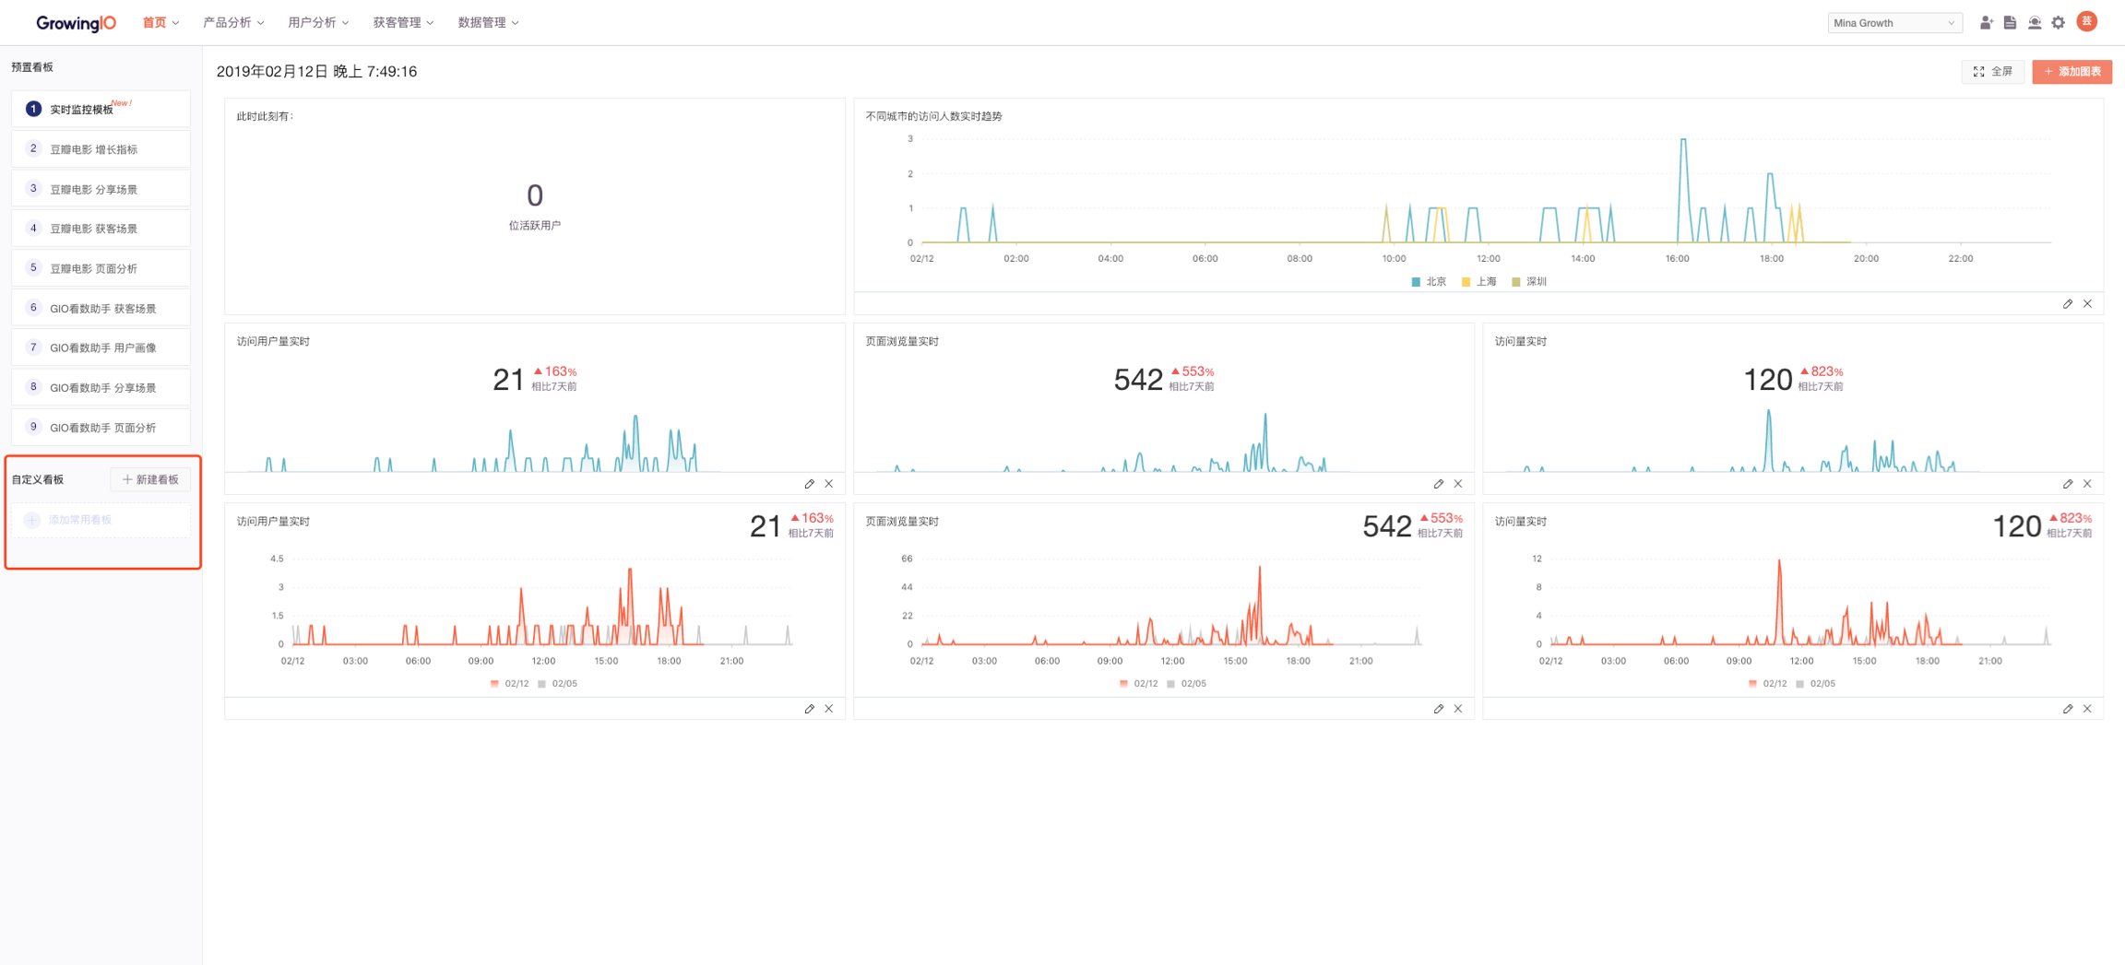Edit the city visitor trend chart via pencil

point(2068,304)
